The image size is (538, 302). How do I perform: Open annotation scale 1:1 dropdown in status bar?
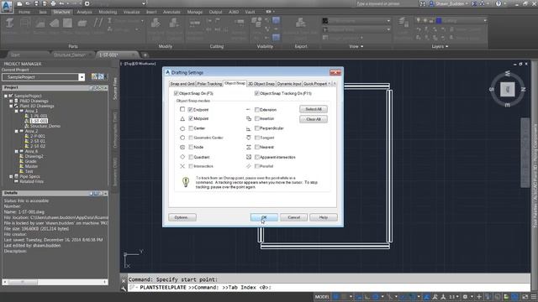coord(454,297)
